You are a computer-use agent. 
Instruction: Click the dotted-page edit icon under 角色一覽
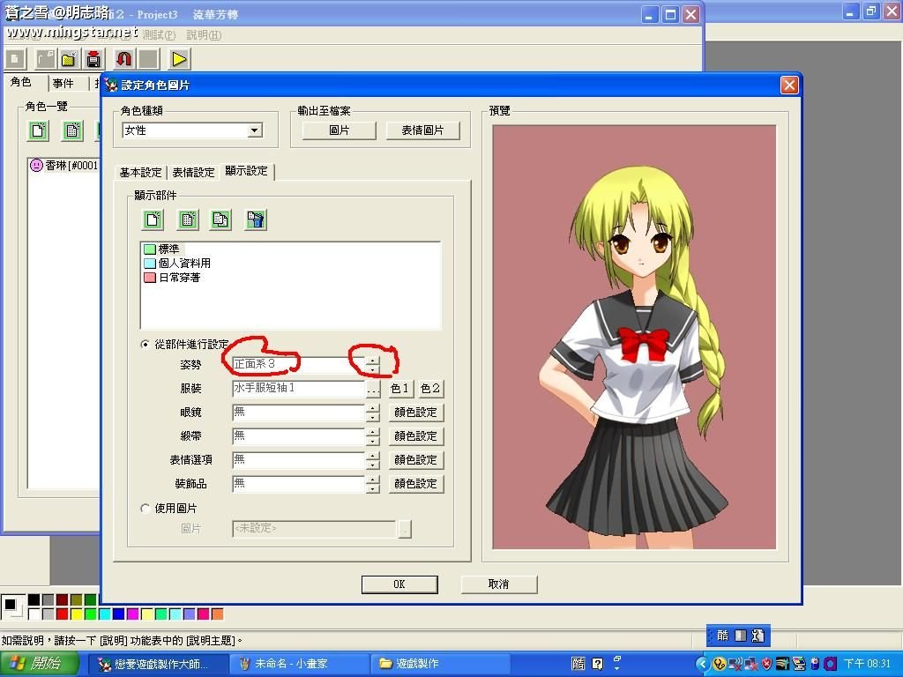coord(72,130)
